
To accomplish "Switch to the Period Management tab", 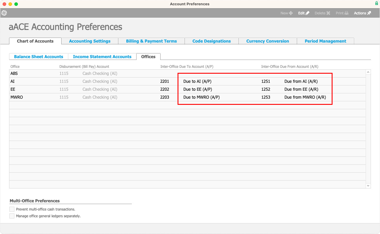I will (x=326, y=41).
